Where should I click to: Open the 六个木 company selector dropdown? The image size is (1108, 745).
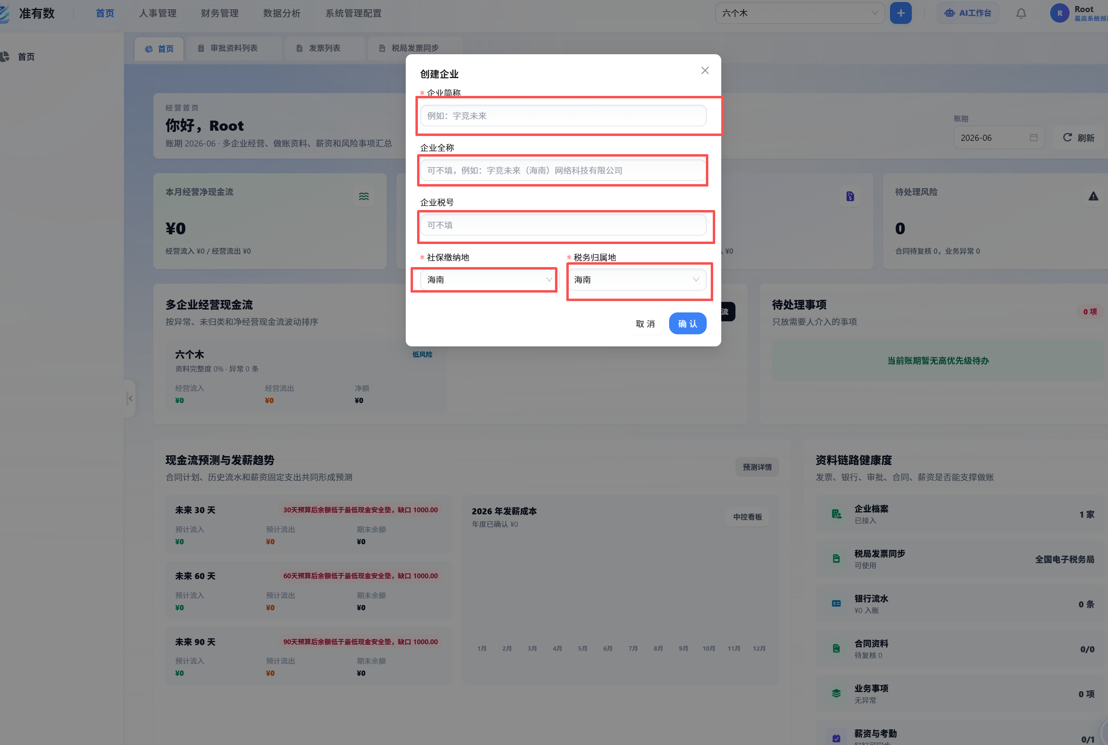pos(800,13)
